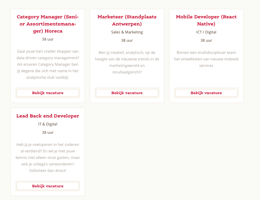Viewport: 260px width, 200px height.
Task: Click Bekijk vacature under Marketeer card
Action: click(127, 93)
